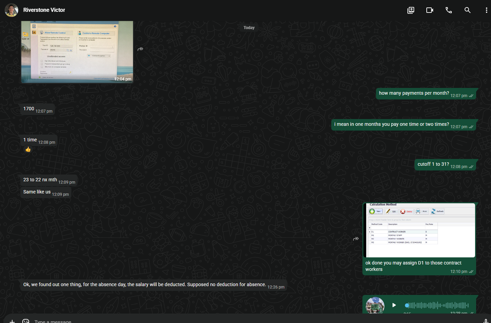Seek within the voice message waveform

tap(437, 305)
